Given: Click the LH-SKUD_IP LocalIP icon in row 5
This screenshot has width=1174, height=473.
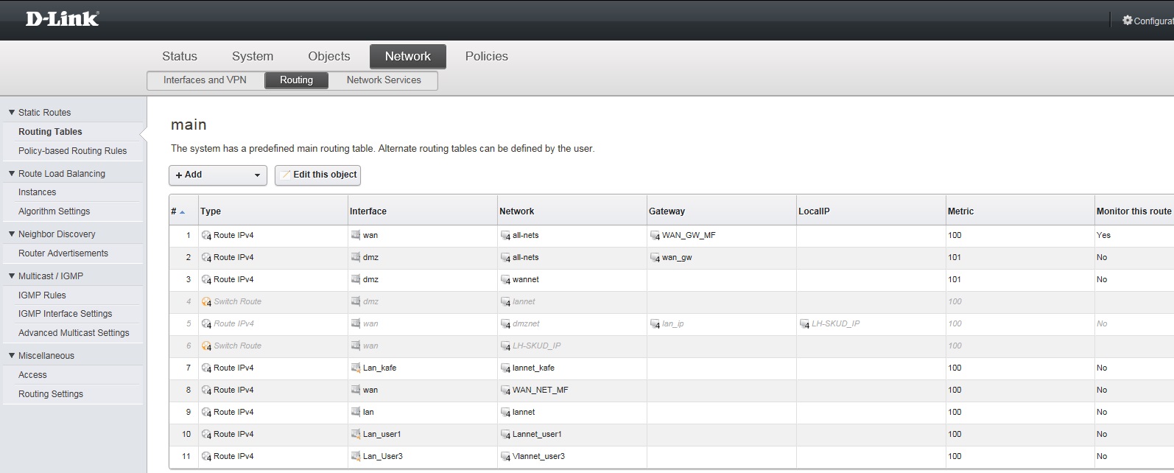Looking at the screenshot, I should 804,324.
